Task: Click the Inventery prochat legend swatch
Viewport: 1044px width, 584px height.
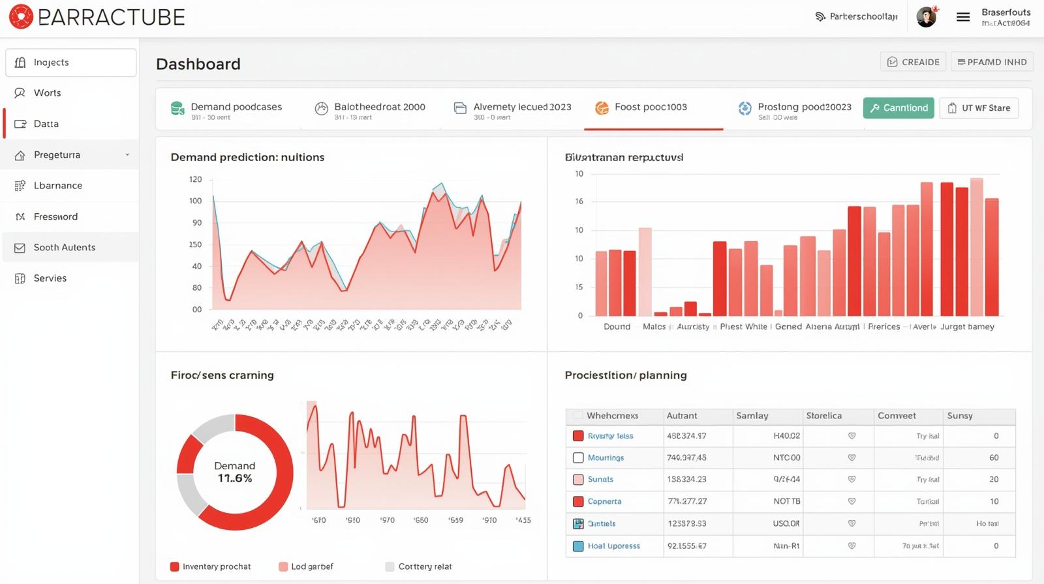Action: click(x=175, y=566)
